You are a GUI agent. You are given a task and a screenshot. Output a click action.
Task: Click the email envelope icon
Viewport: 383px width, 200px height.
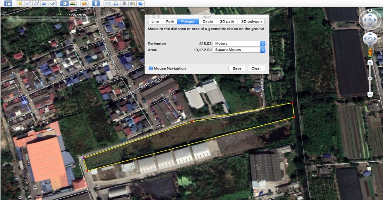click(108, 3)
